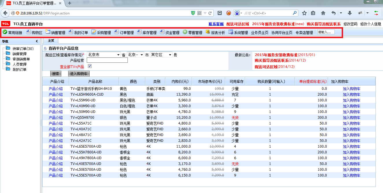Click the TCL logo in page header
Viewport: 383px width, 193px height.
[5, 24]
